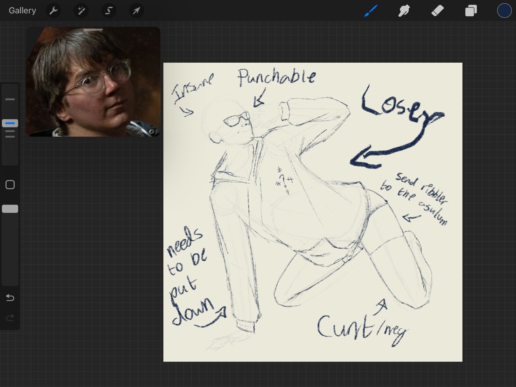Image resolution: width=516 pixels, height=387 pixels.
Task: Select the Brush tool
Action: click(x=371, y=11)
